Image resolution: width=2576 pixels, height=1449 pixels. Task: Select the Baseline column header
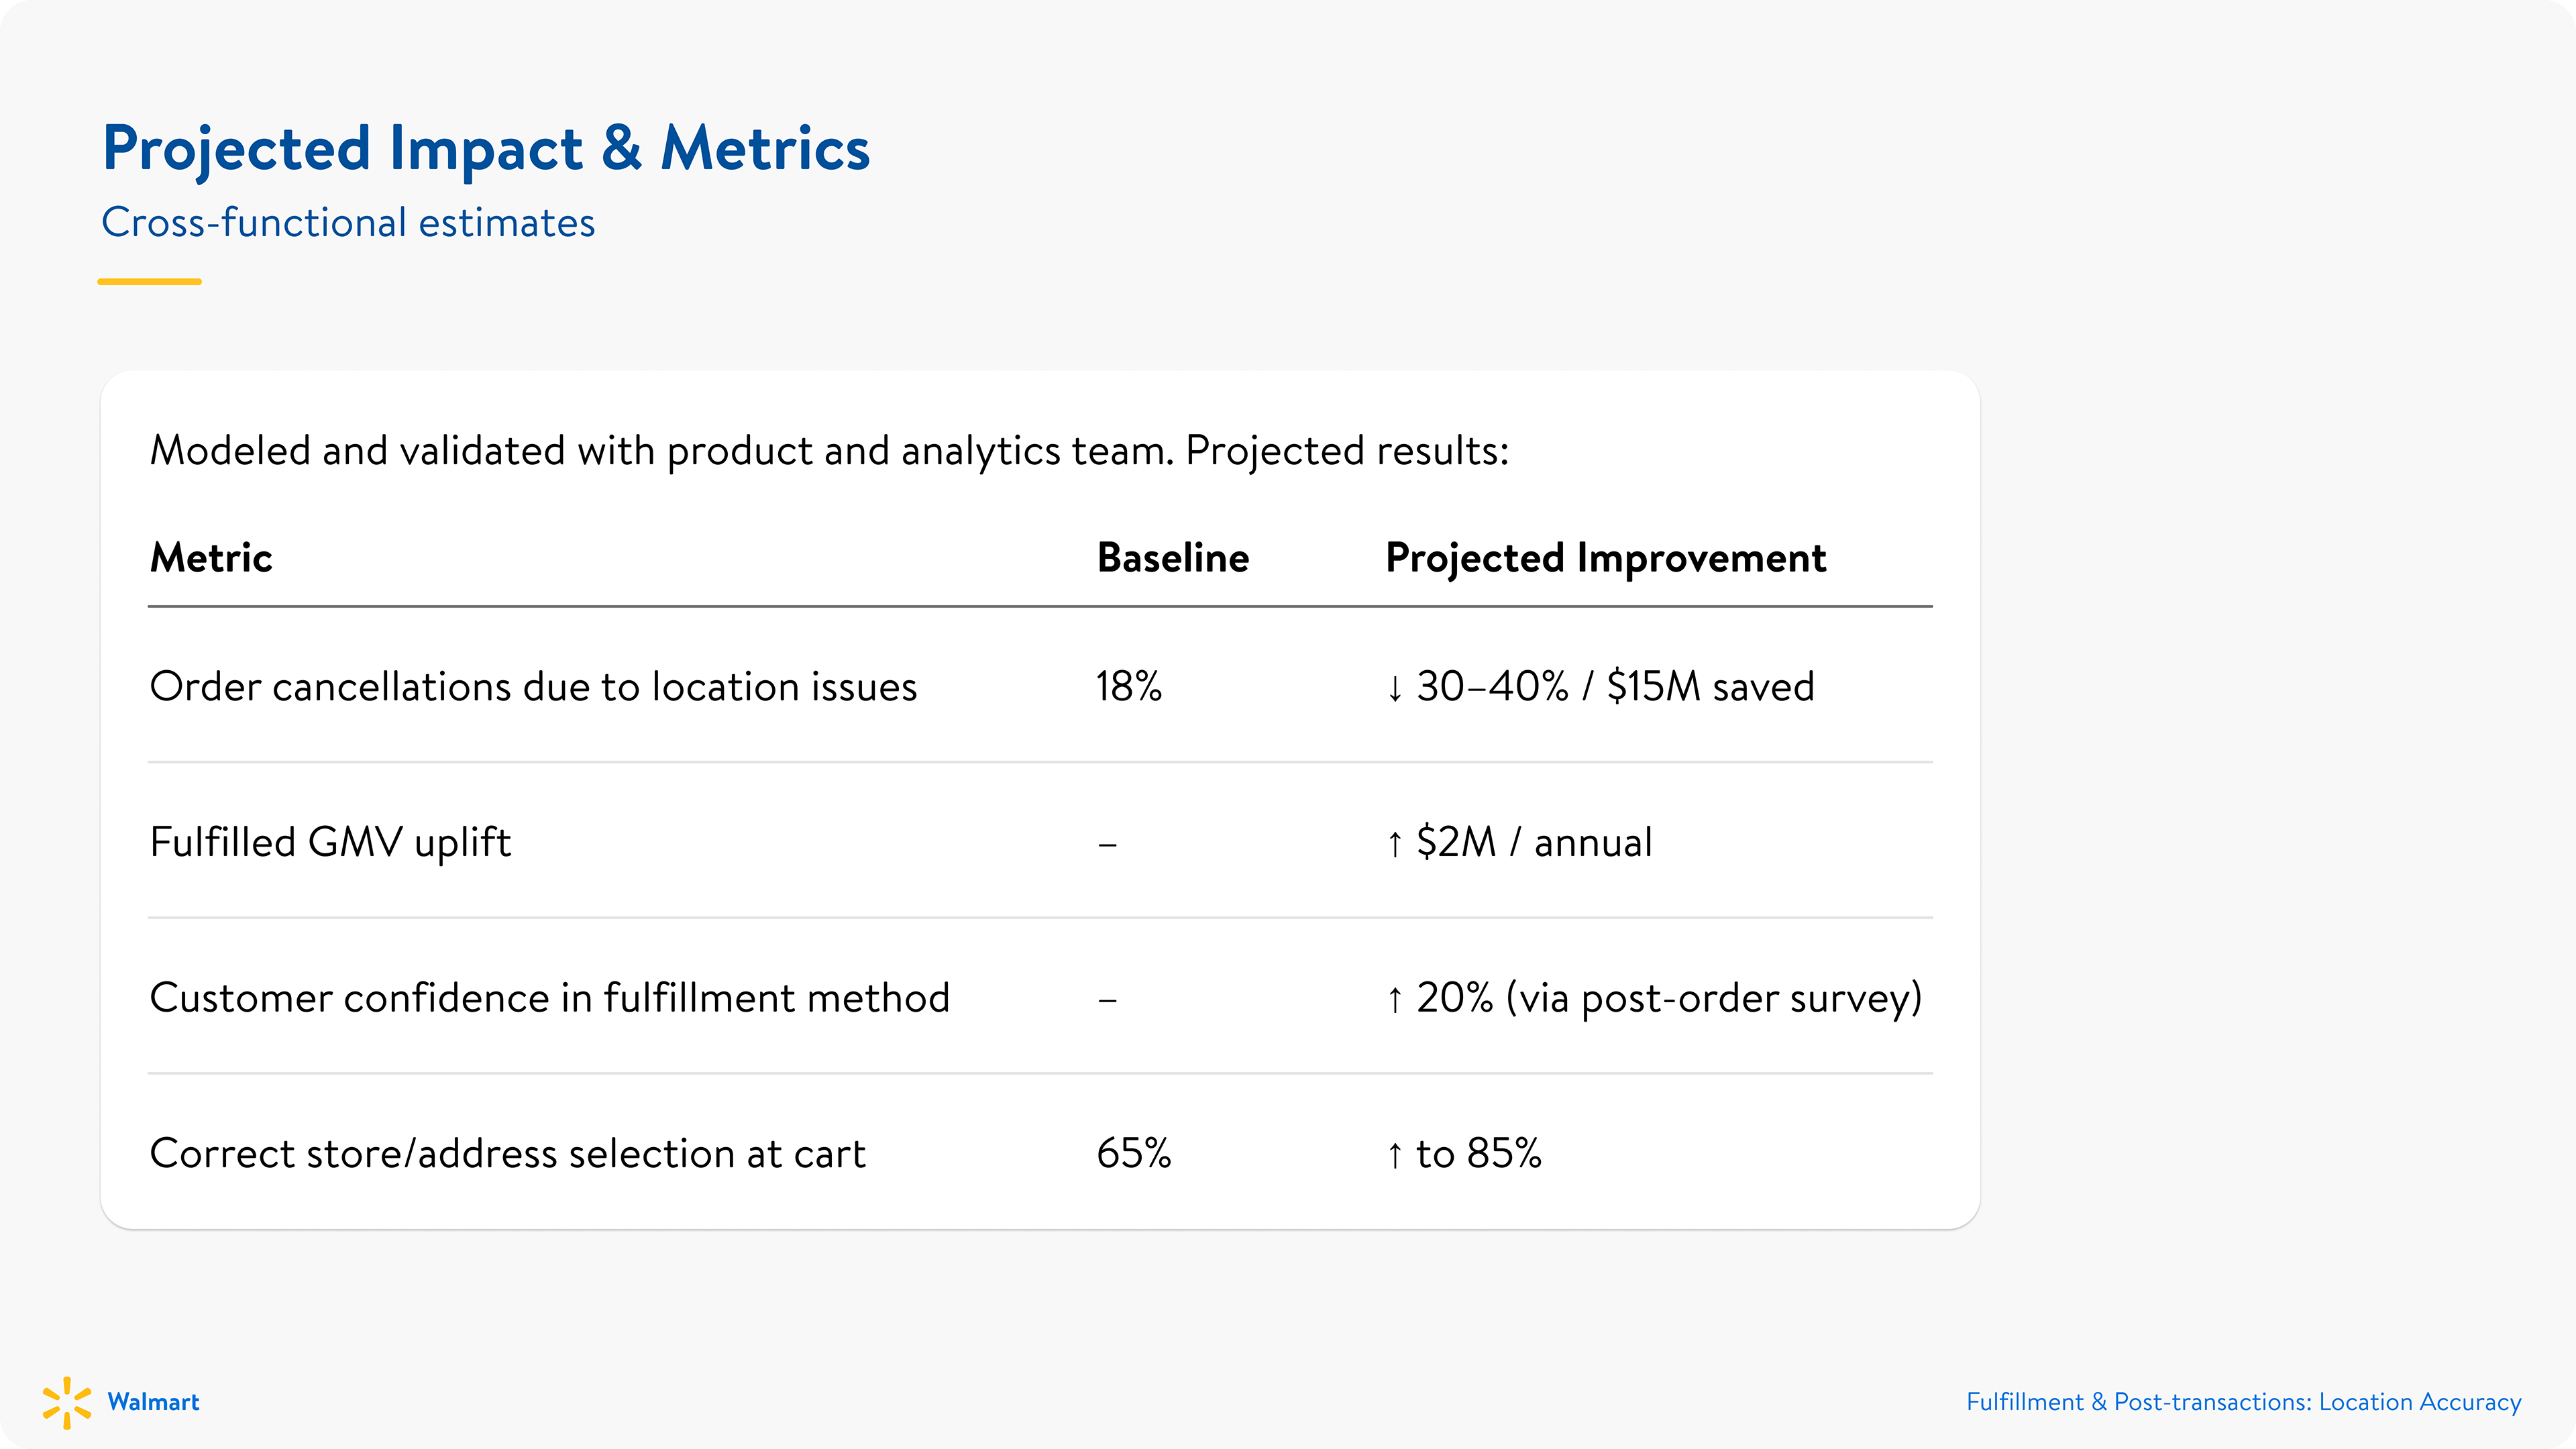pyautogui.click(x=1173, y=557)
